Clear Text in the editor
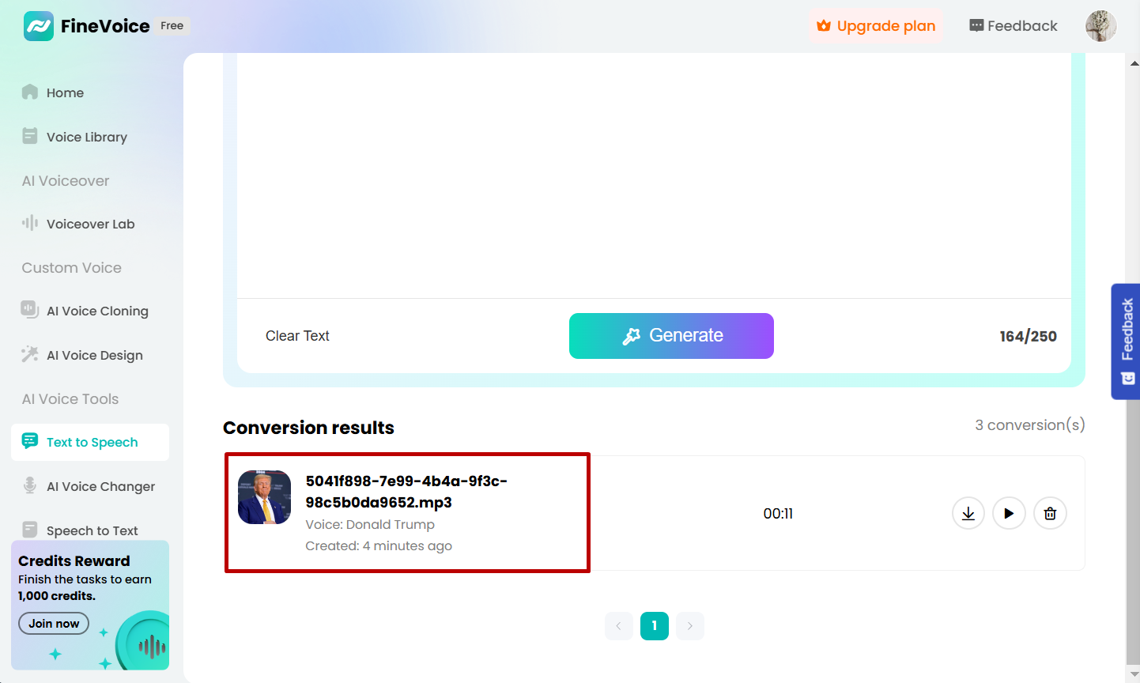Viewport: 1140px width, 683px height. (x=297, y=336)
